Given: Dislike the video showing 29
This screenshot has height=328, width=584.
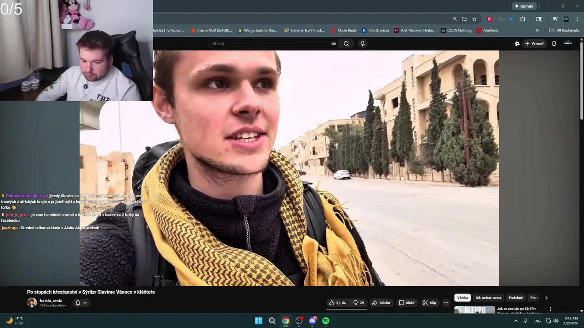Looking at the screenshot, I should coord(359,302).
